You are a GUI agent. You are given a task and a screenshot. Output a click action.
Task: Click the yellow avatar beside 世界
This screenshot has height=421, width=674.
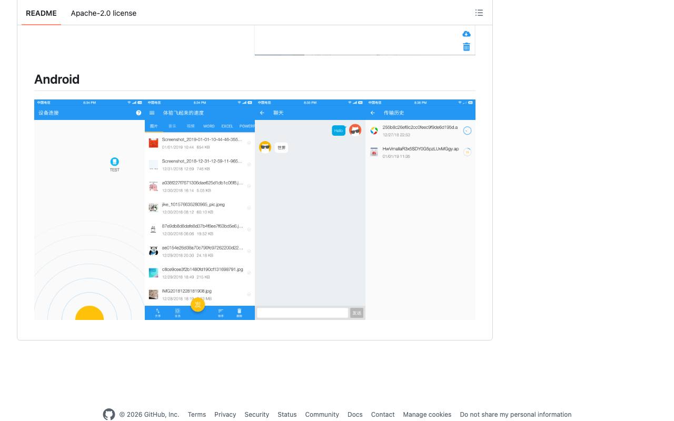[x=265, y=147]
